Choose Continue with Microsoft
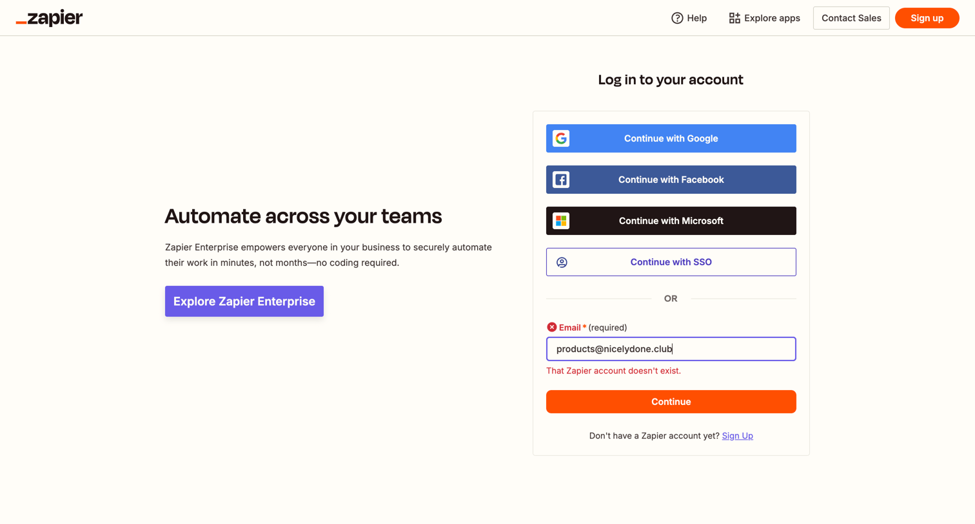975x524 pixels. [x=671, y=221]
